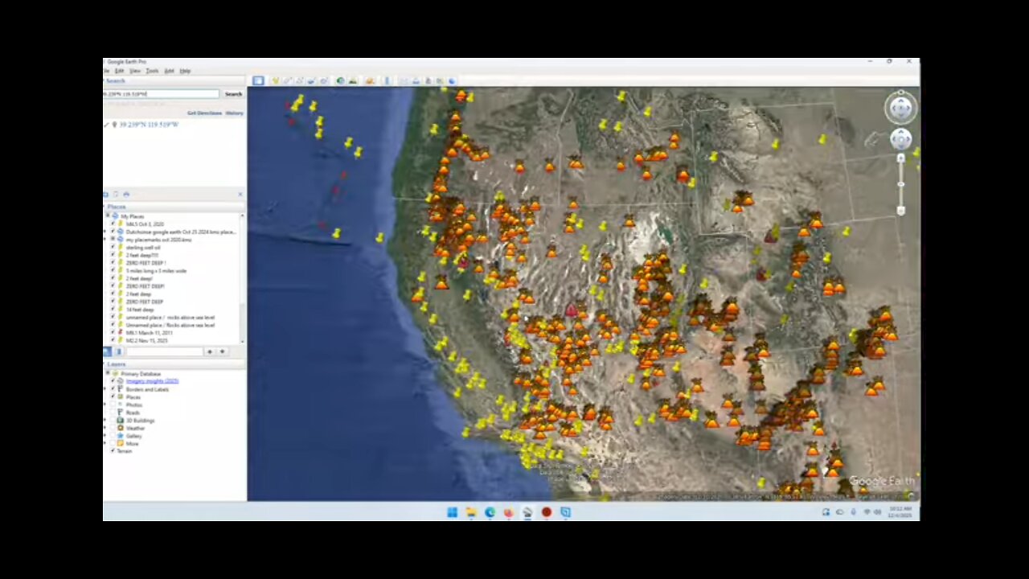This screenshot has height=579, width=1029.
Task: Click the search panel print icon
Action: coord(125,194)
